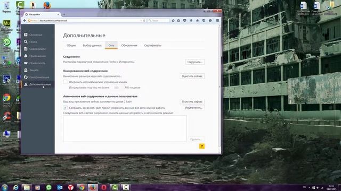This screenshot has height=191, width=341.
Task: Click the RU language indicator in tray
Action: click(304, 187)
